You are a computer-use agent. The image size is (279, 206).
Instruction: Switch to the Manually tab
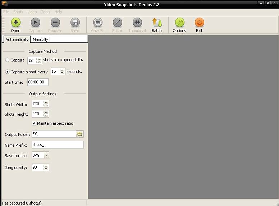40,40
